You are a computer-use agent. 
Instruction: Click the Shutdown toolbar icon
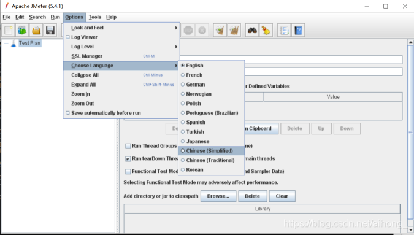pyautogui.click(x=202, y=30)
